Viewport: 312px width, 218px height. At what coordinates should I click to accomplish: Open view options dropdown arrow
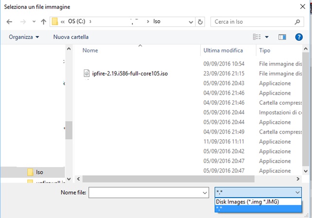point(267,37)
